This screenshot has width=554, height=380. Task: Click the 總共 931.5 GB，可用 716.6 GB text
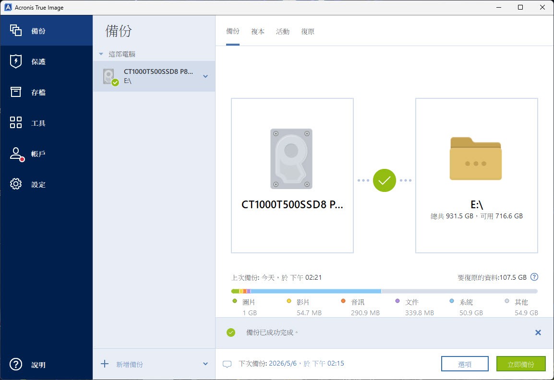(477, 216)
